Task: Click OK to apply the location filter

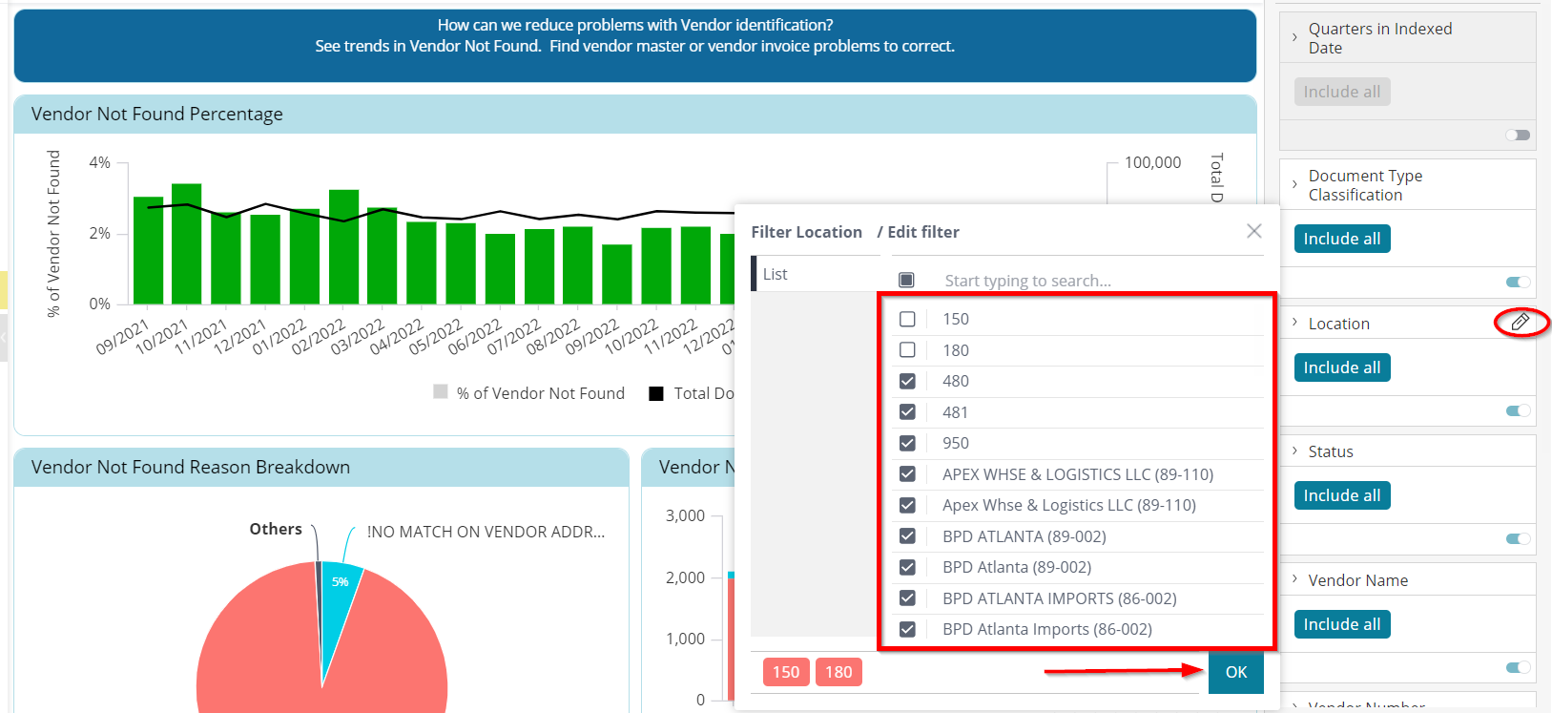Action: click(1236, 672)
